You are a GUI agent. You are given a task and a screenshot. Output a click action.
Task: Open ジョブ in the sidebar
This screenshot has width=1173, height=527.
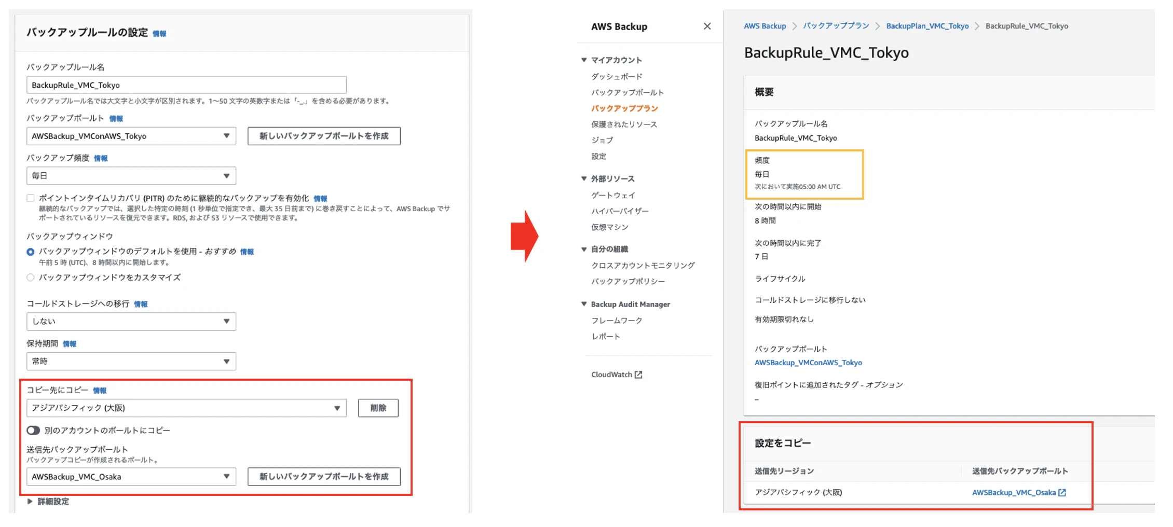602,141
